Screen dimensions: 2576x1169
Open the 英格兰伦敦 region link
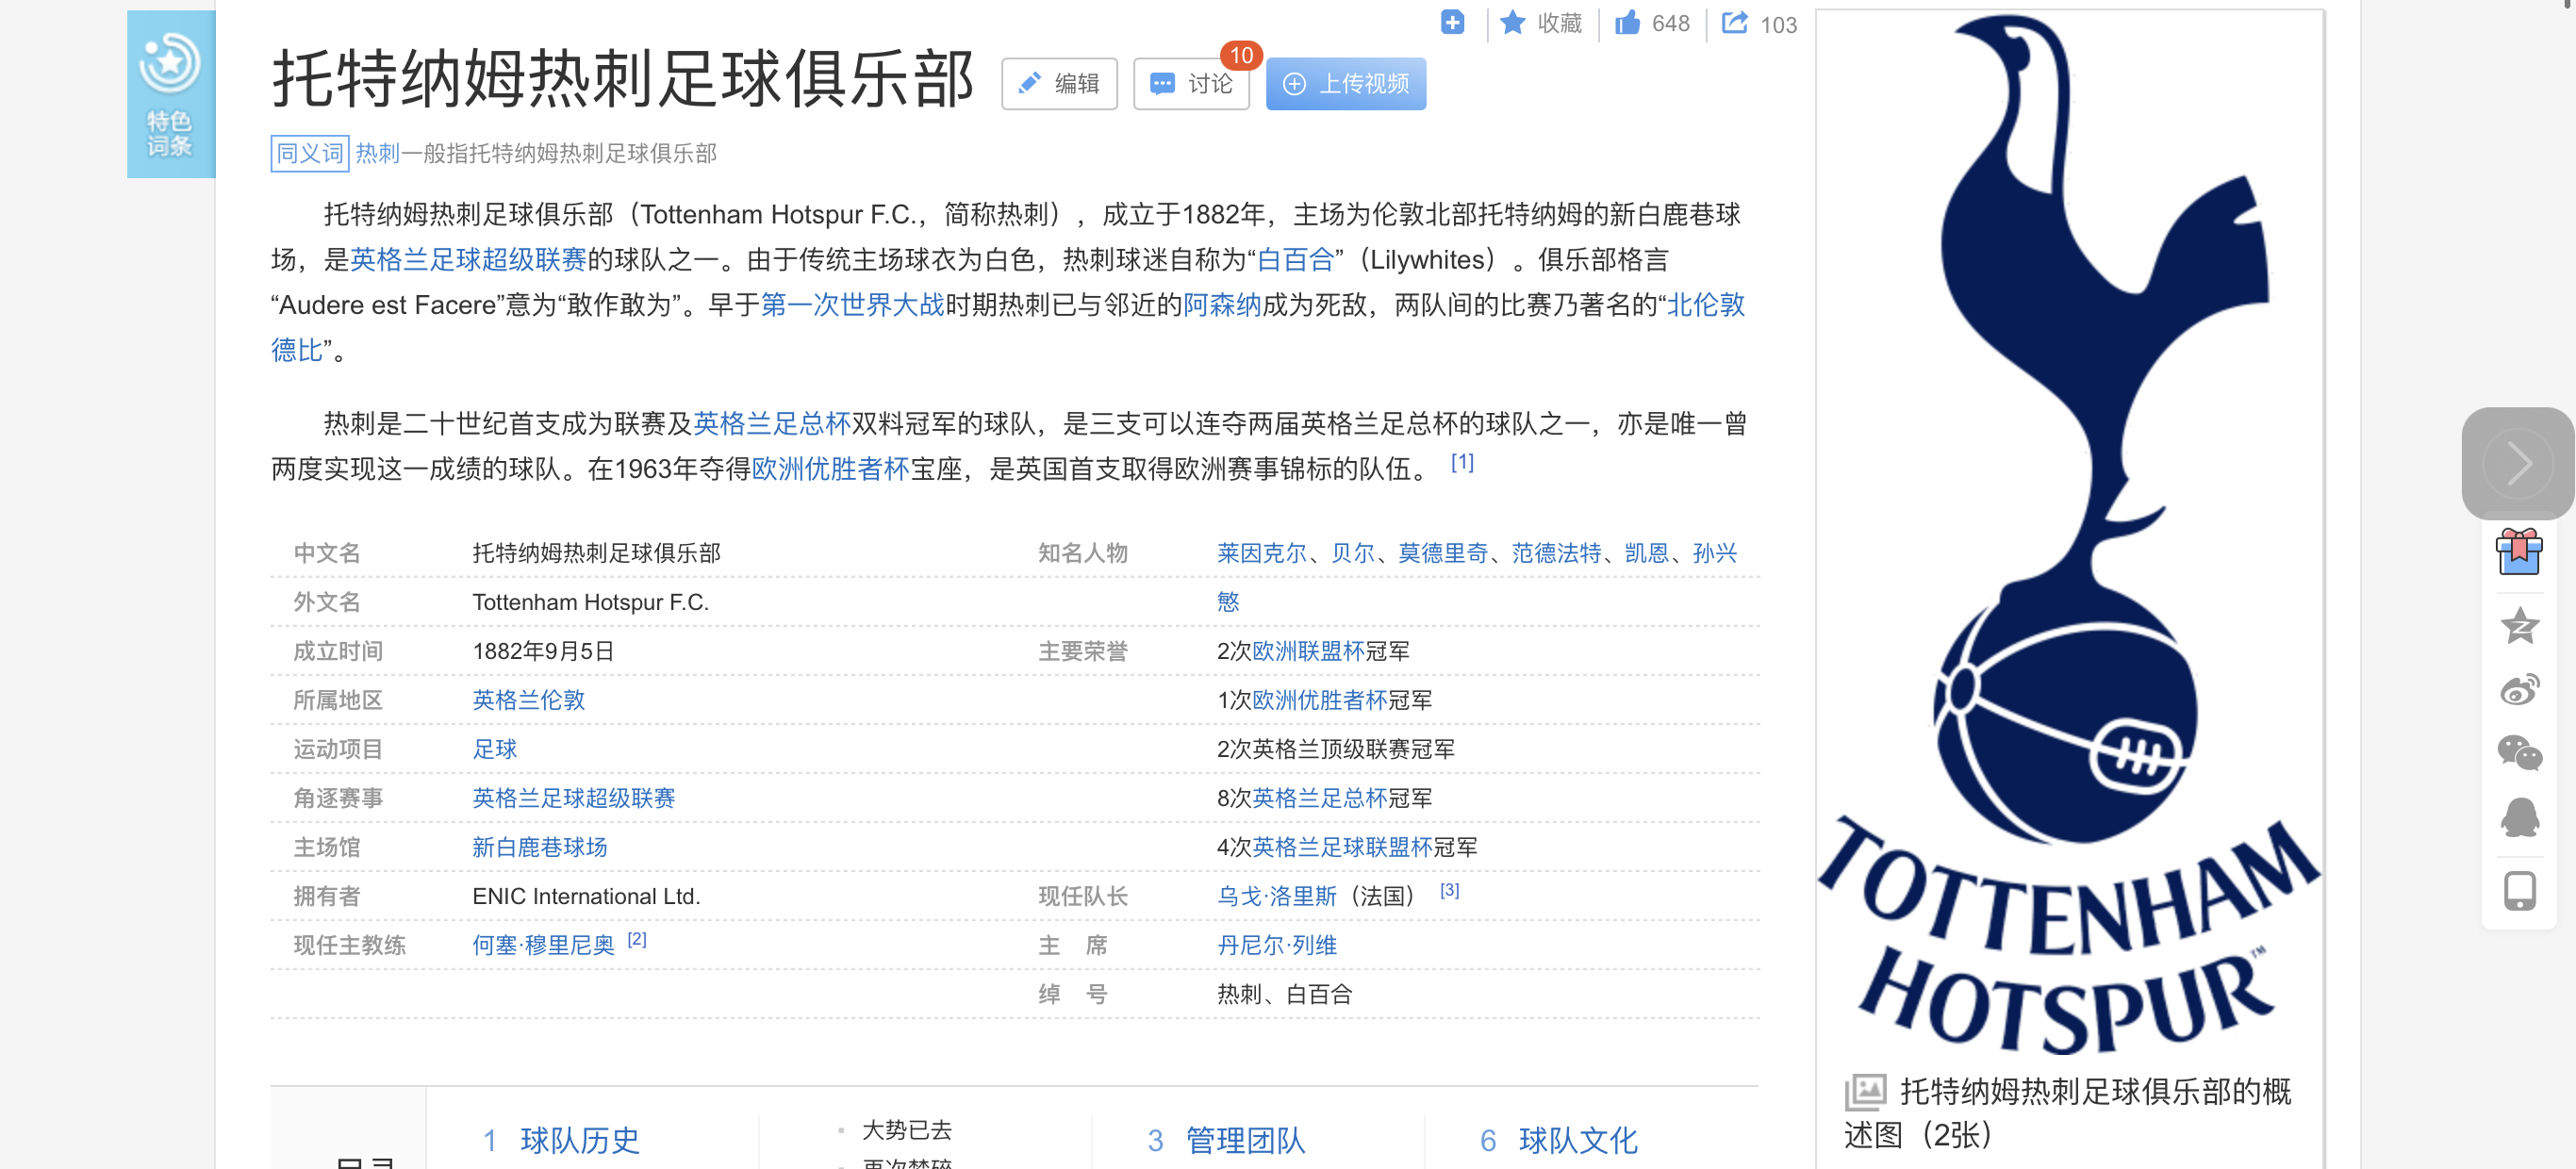528,700
